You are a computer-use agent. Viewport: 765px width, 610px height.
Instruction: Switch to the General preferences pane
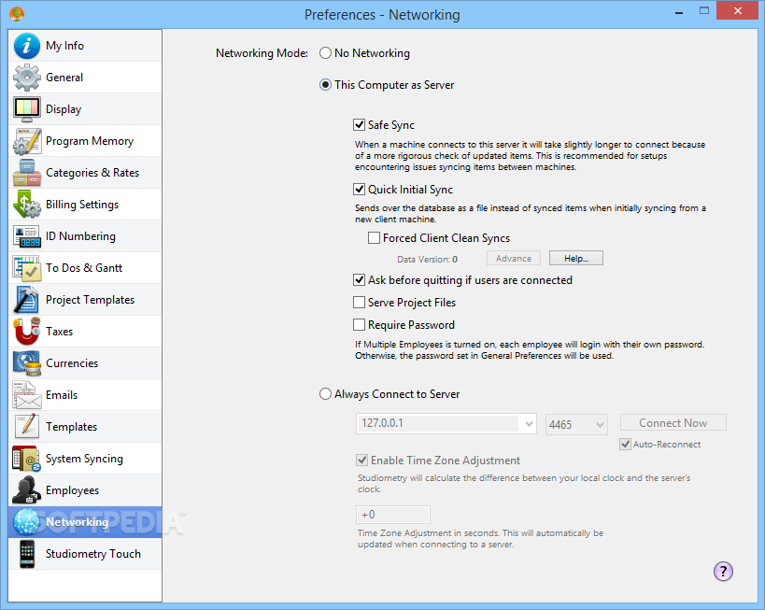pos(85,78)
